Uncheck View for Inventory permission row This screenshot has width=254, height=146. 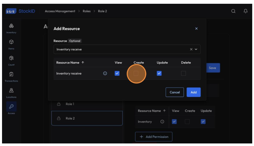point(174,122)
